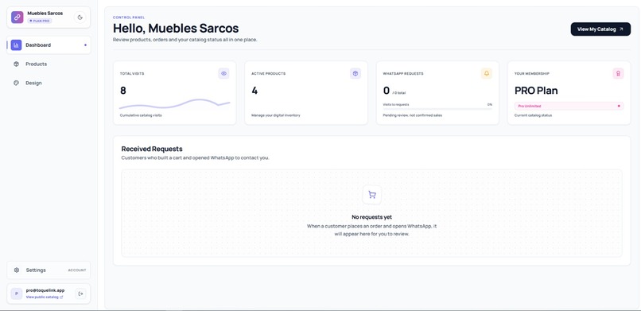Click the Manage your digital inventory text

coord(275,115)
